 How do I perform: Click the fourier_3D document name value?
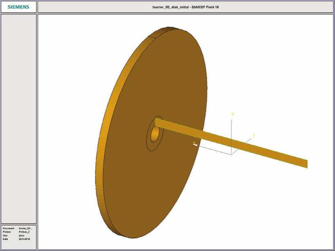pyautogui.click(x=25, y=228)
